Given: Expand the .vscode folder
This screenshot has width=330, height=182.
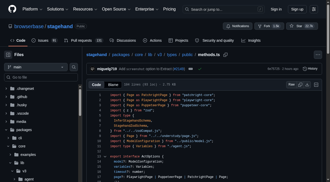Looking at the screenshot, I should coord(6,113).
